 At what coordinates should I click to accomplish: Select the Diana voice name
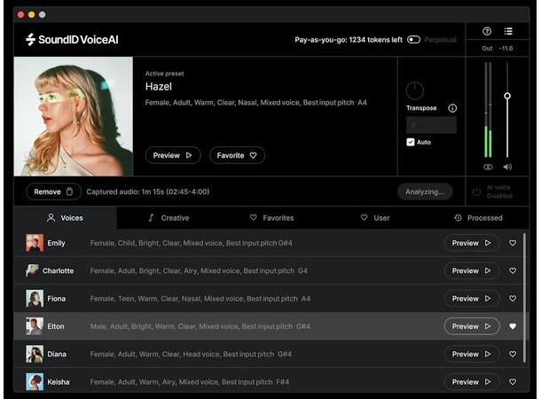[x=57, y=354]
